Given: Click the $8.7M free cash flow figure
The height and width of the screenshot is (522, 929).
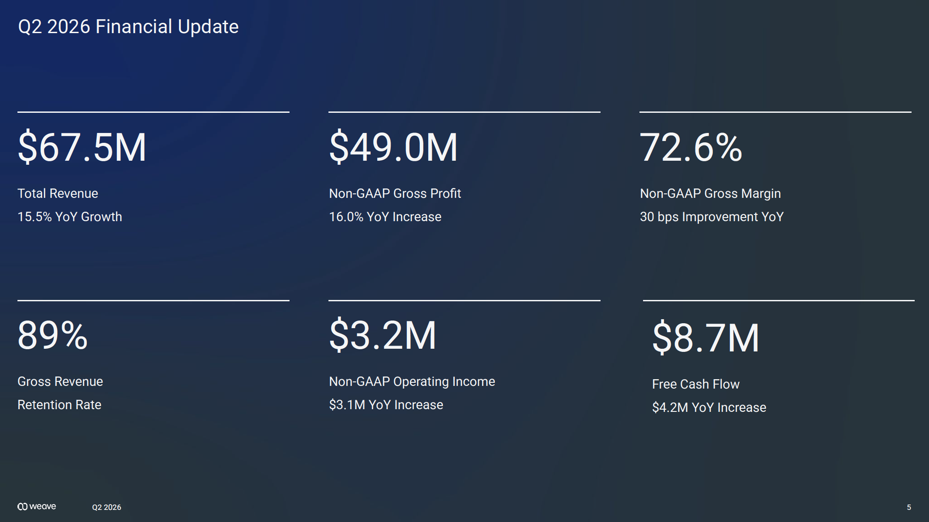Looking at the screenshot, I should click(x=706, y=338).
